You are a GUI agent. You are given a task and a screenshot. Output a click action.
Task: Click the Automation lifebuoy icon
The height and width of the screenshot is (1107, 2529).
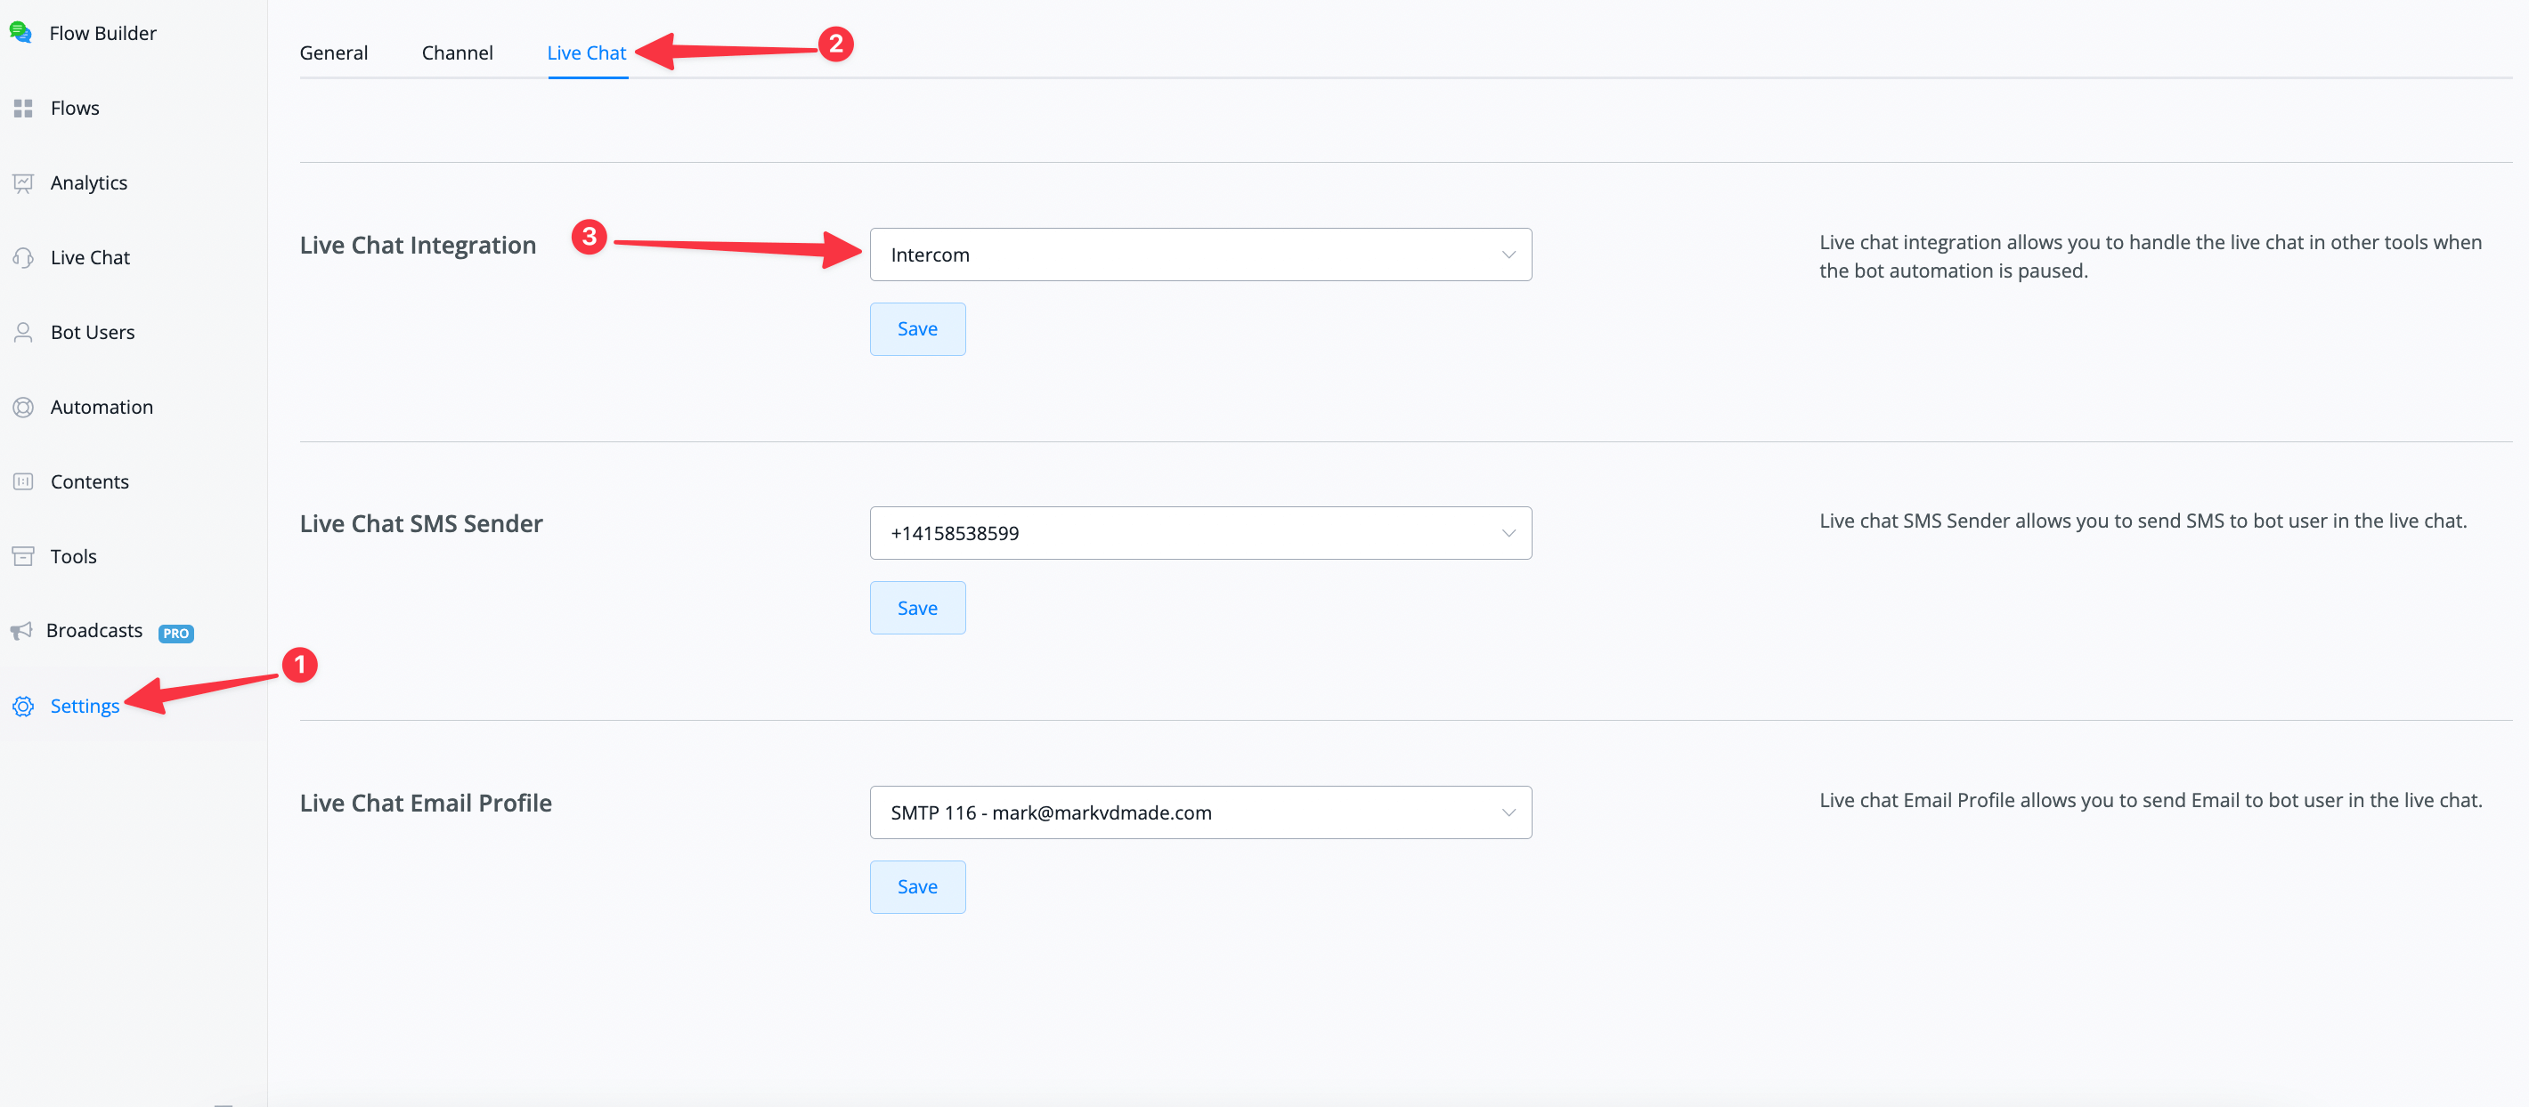point(22,407)
